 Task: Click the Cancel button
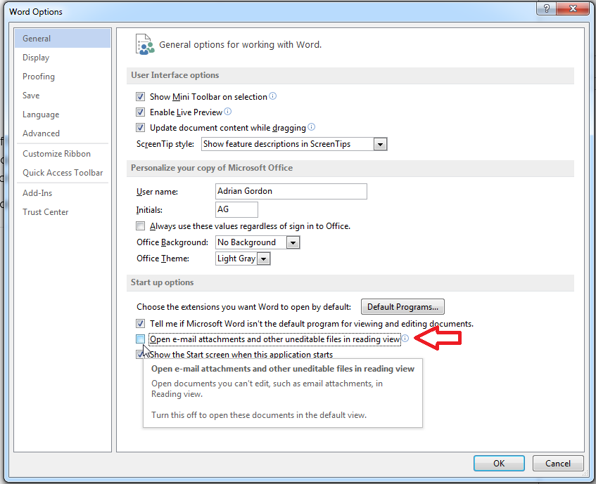point(557,463)
